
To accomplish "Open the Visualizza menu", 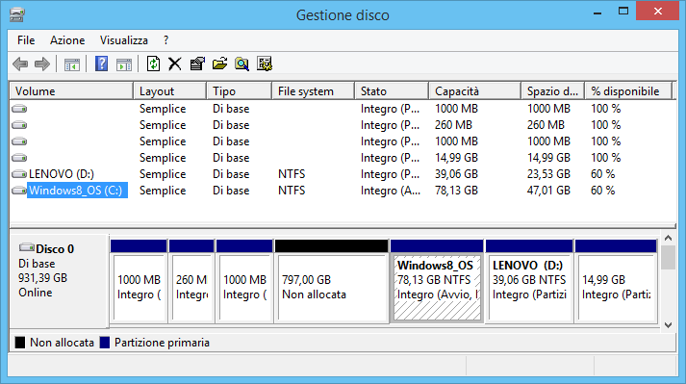I will (x=124, y=40).
